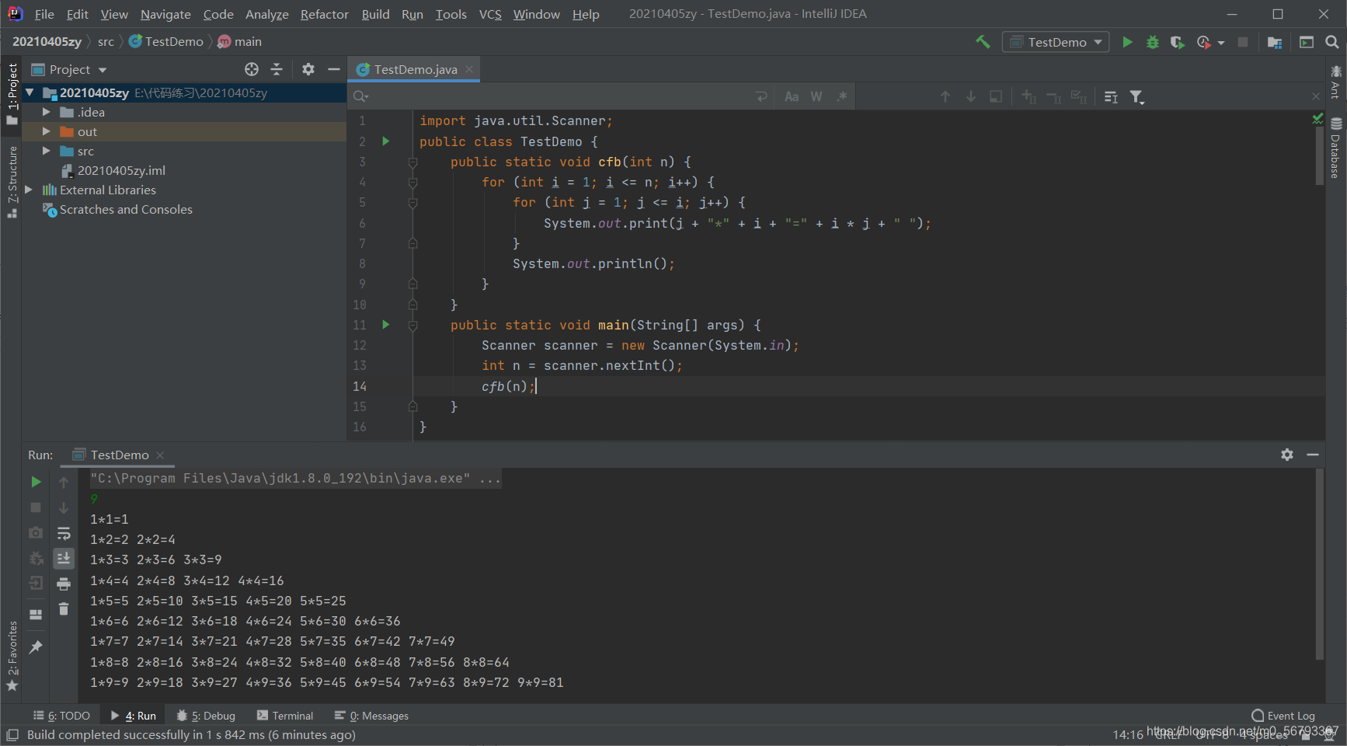Toggle the Database side tool window
Screen dimensions: 1347x746
1336,148
